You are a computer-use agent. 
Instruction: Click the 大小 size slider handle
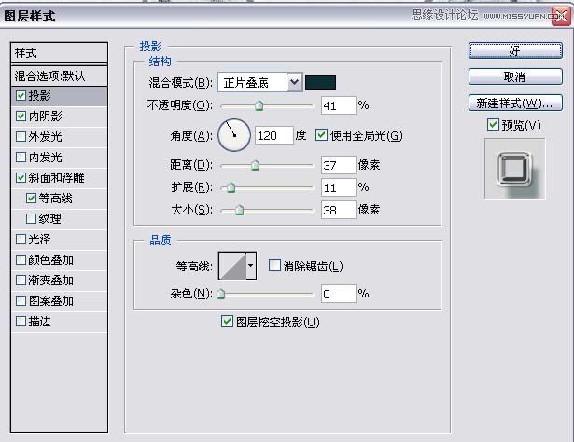pos(240,210)
